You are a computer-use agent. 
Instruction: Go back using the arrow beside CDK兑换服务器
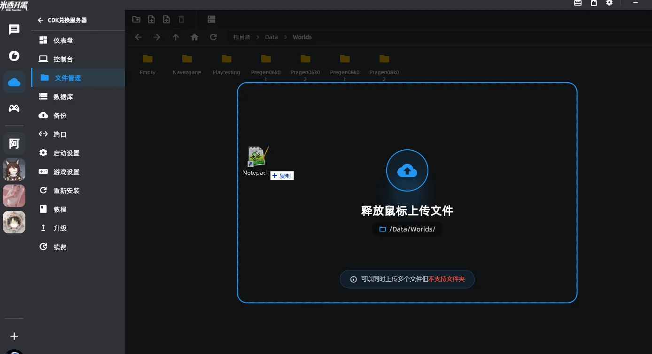[40, 20]
